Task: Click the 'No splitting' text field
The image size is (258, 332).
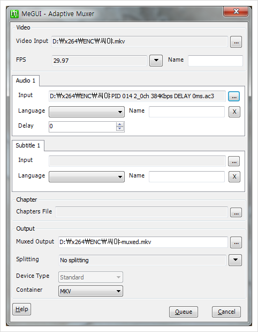Action: click(x=142, y=260)
